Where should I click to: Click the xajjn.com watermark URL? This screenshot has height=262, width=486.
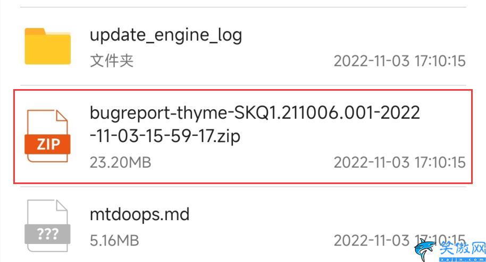tap(462, 259)
